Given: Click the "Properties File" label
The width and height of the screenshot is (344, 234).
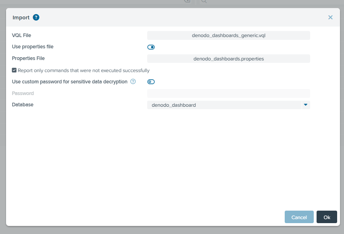Looking at the screenshot, I should click(x=28, y=58).
